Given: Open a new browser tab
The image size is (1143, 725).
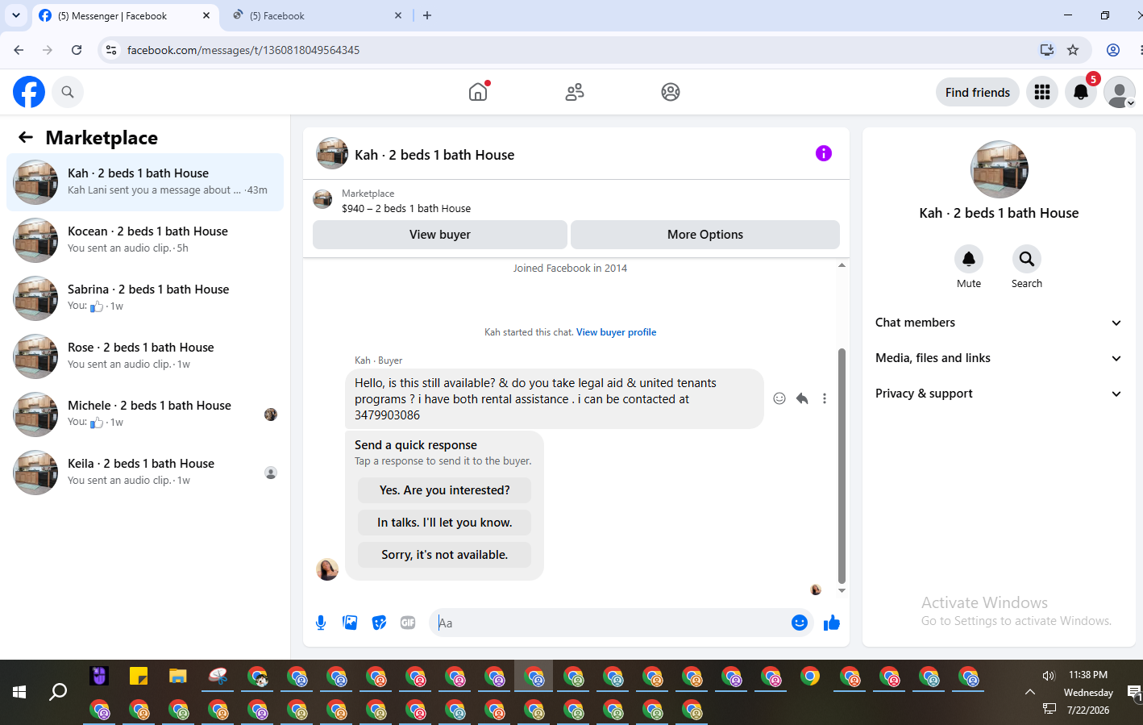Looking at the screenshot, I should click(x=427, y=15).
